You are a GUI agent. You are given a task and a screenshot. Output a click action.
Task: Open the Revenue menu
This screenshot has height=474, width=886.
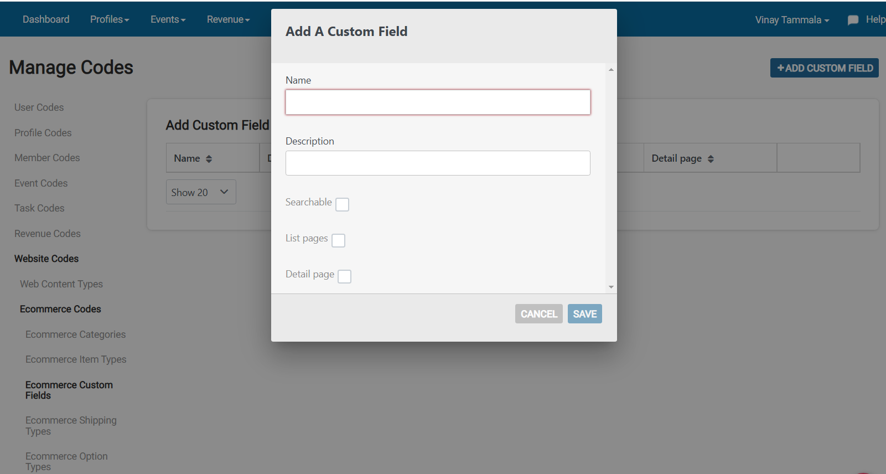(228, 19)
